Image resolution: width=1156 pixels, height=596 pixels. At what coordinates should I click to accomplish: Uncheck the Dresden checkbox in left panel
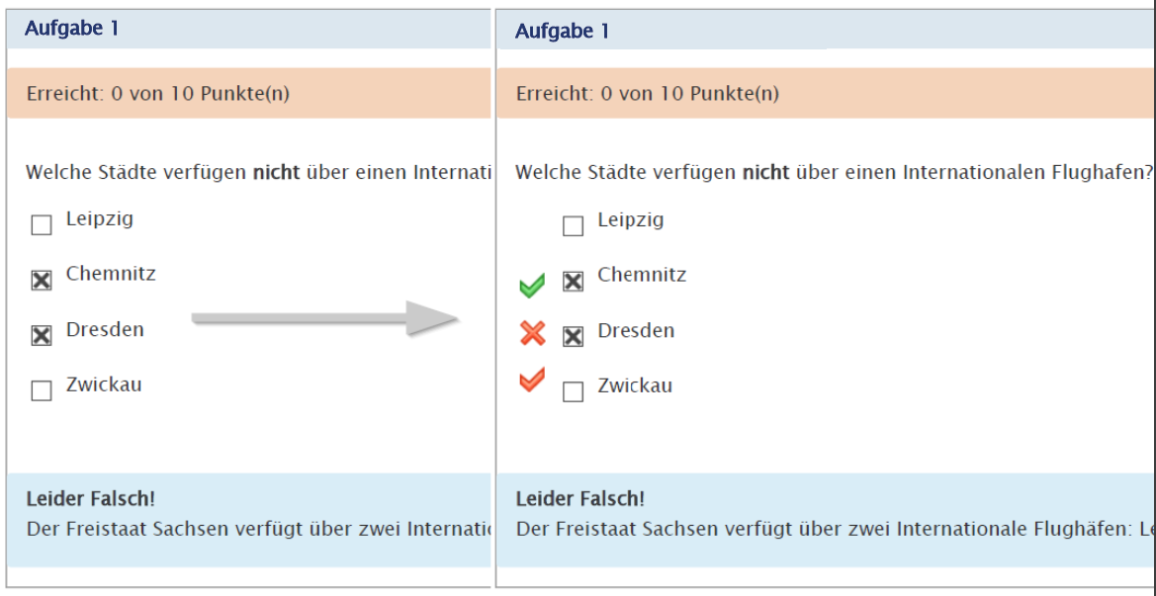point(42,336)
